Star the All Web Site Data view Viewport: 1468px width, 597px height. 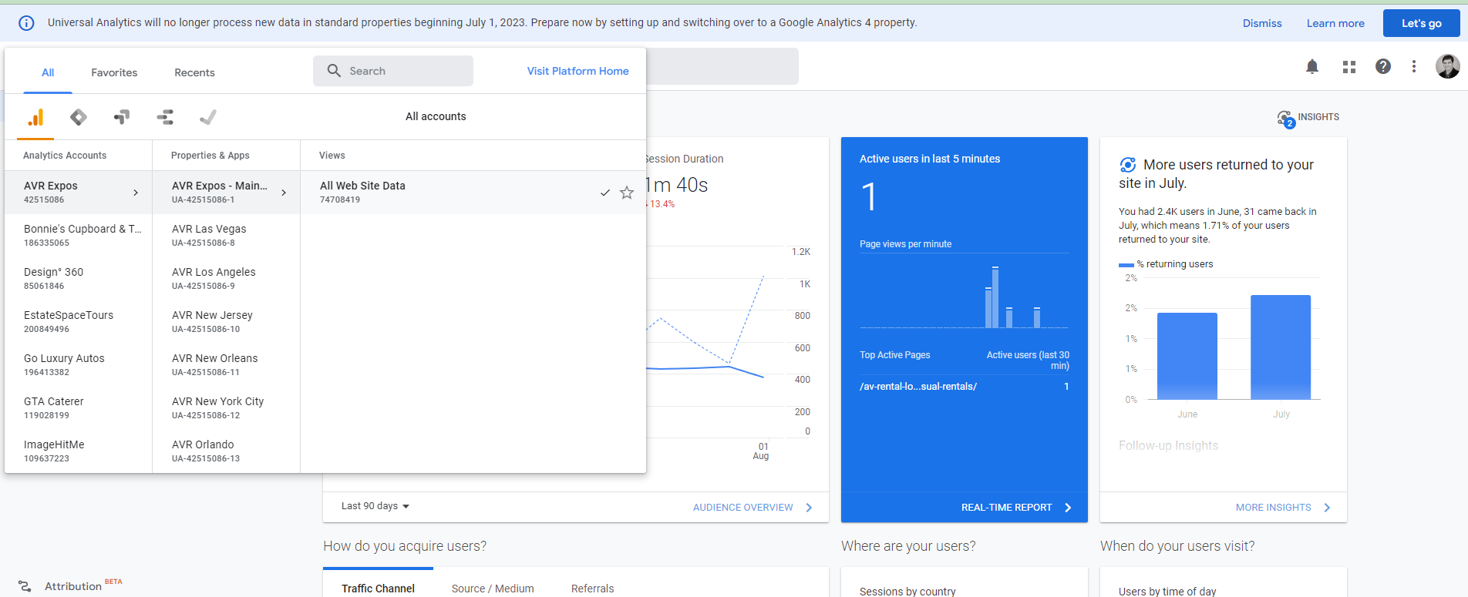pos(627,193)
